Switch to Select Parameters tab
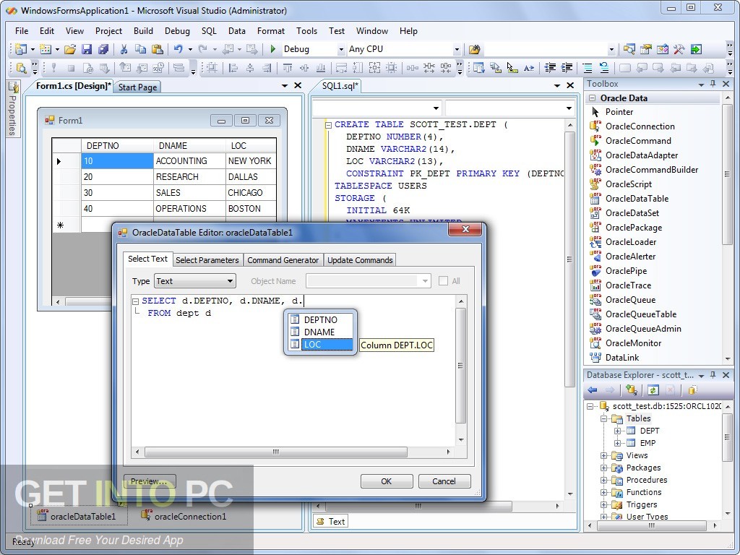The width and height of the screenshot is (740, 555). 207,260
